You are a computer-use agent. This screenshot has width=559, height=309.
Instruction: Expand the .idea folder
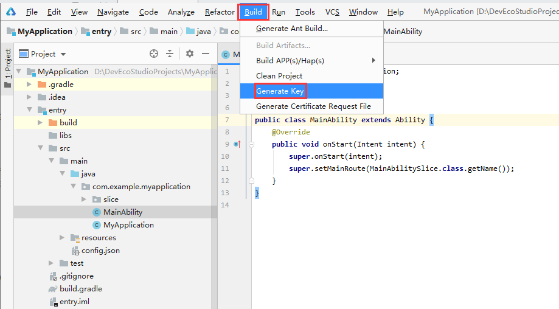click(29, 97)
